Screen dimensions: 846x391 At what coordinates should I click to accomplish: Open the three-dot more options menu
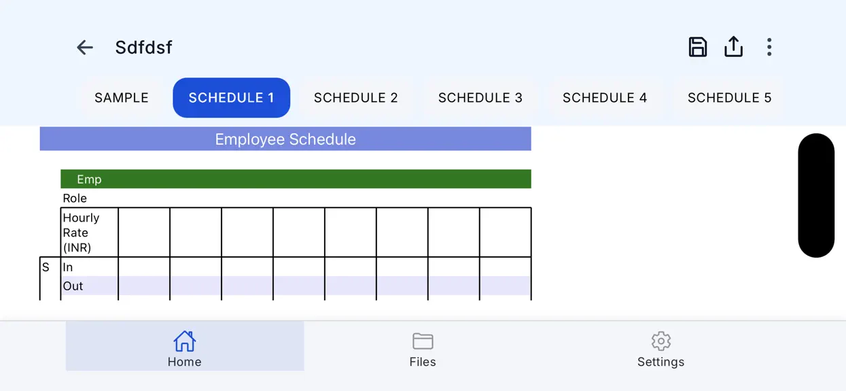coord(769,47)
